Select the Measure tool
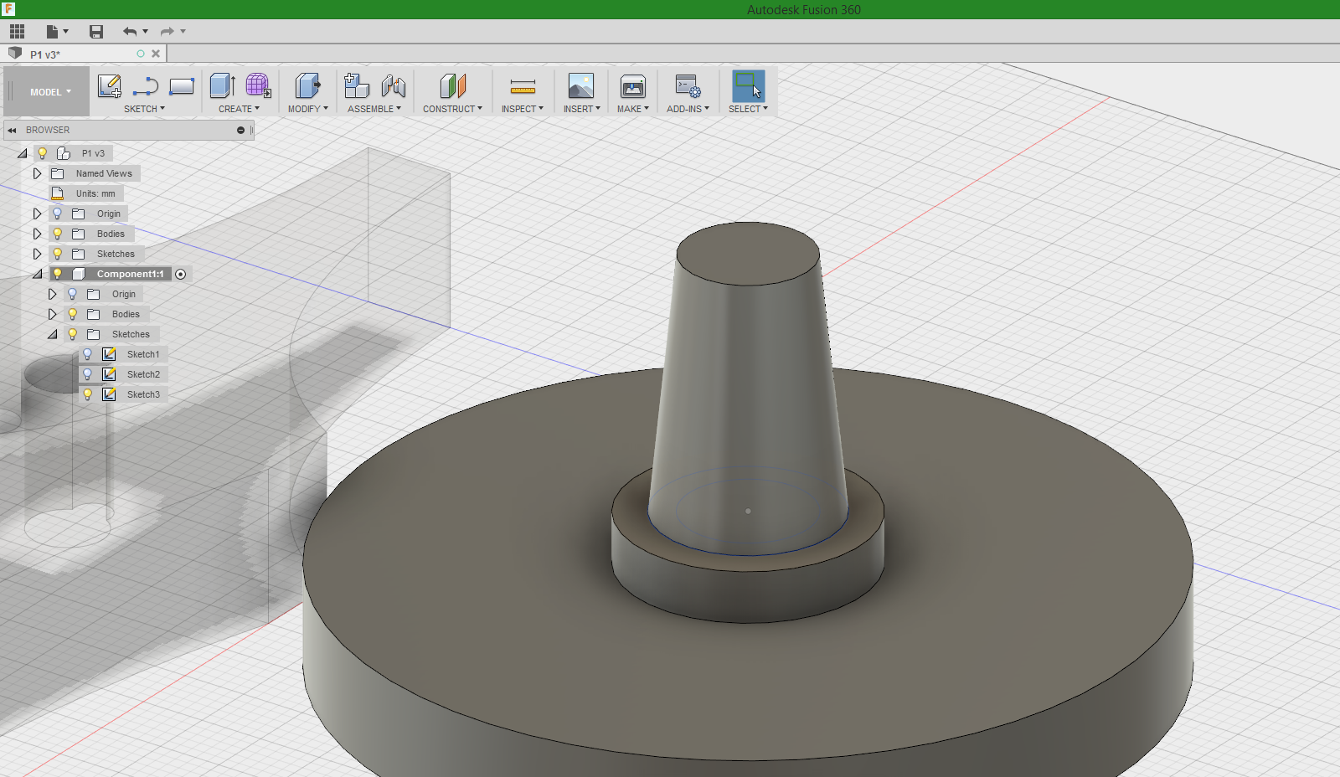The height and width of the screenshot is (777, 1340). click(x=523, y=86)
